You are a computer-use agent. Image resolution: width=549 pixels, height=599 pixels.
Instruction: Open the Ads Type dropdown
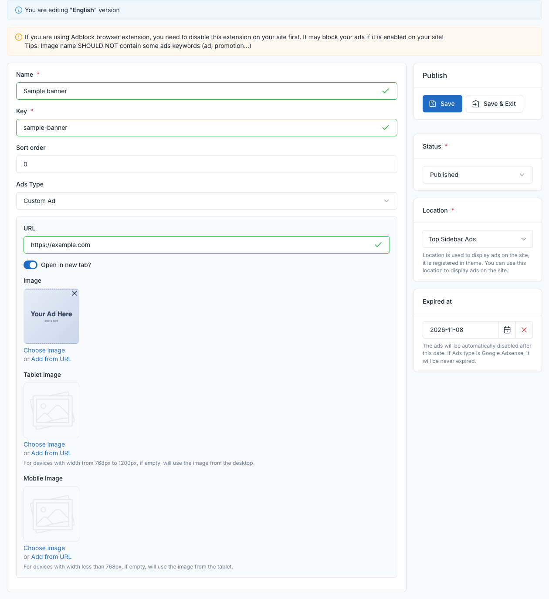207,201
